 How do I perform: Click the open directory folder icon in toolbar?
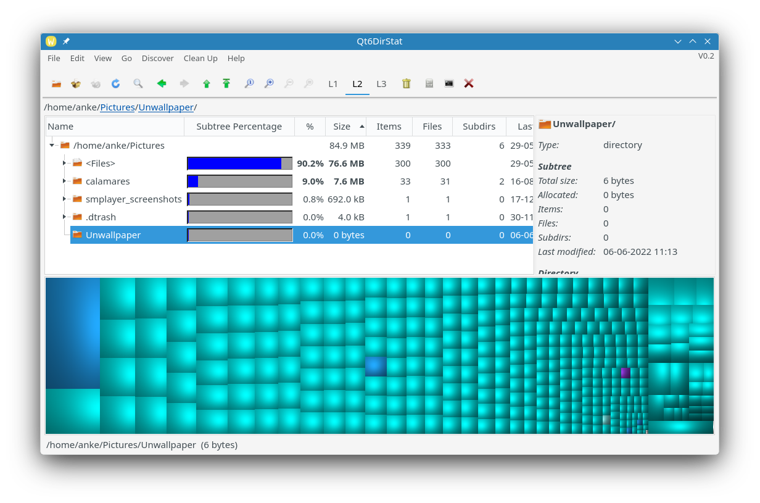[x=56, y=84]
